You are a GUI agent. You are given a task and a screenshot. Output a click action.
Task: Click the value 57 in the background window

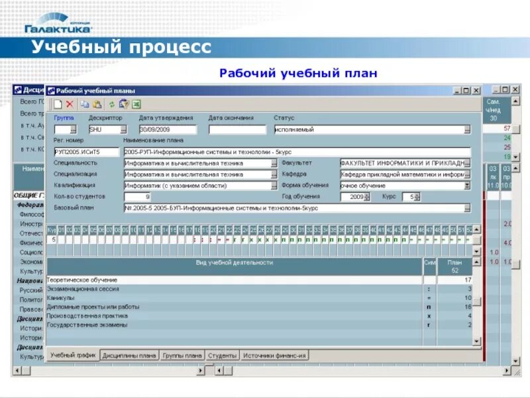[x=507, y=129]
